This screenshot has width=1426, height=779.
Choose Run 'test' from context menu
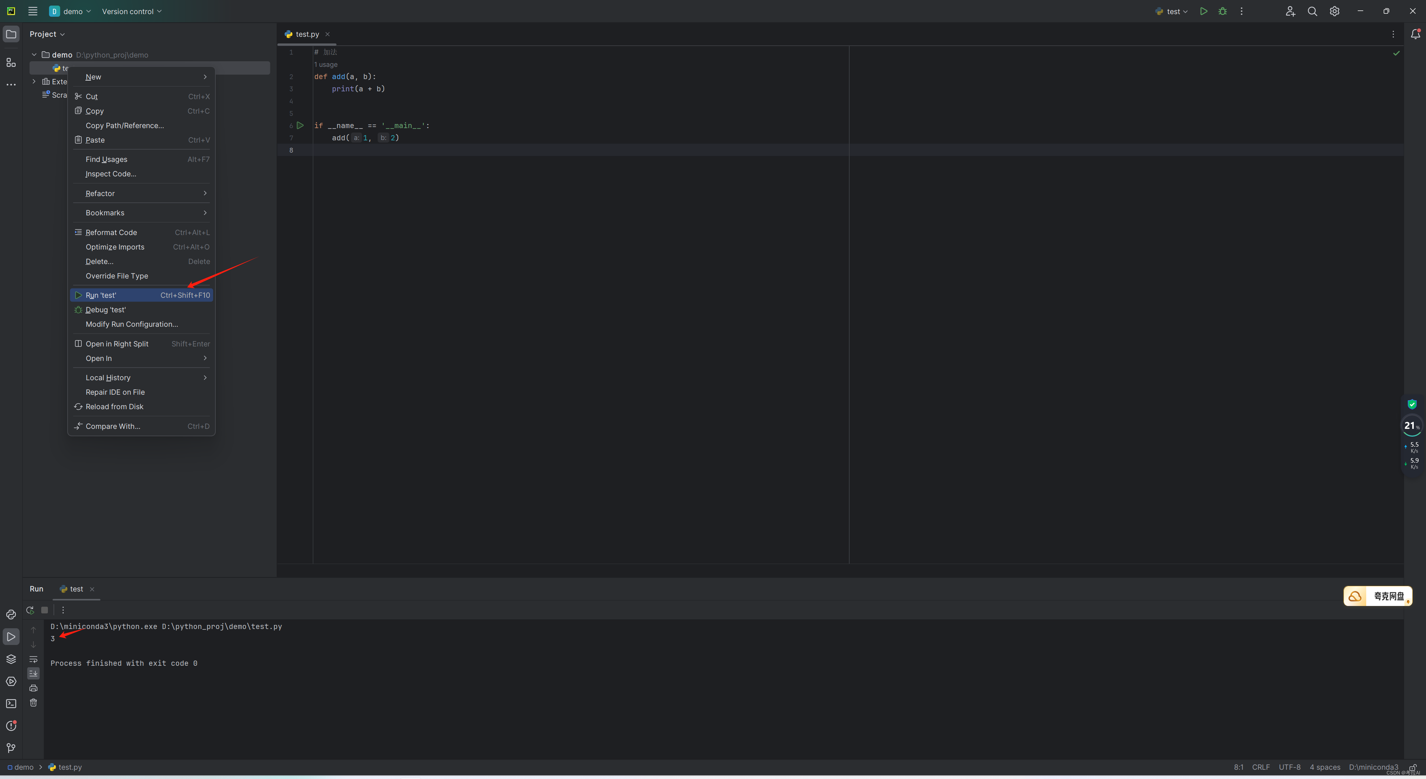141,295
